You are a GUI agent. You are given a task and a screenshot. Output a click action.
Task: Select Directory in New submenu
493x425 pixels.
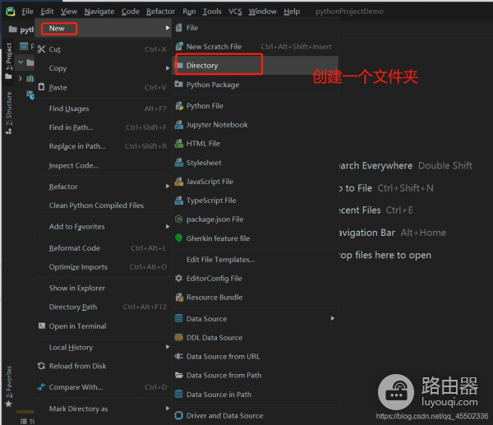tap(256, 66)
